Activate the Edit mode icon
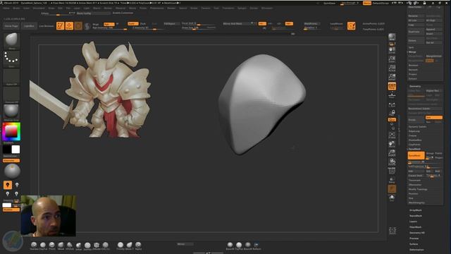The image size is (451, 254). pyautogui.click(x=60, y=25)
